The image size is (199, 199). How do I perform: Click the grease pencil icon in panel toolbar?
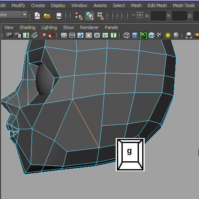[x=51, y=35]
